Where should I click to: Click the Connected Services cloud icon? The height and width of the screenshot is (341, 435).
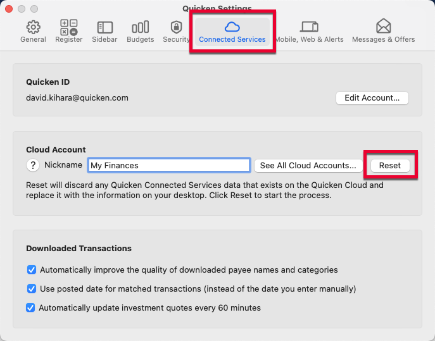232,27
